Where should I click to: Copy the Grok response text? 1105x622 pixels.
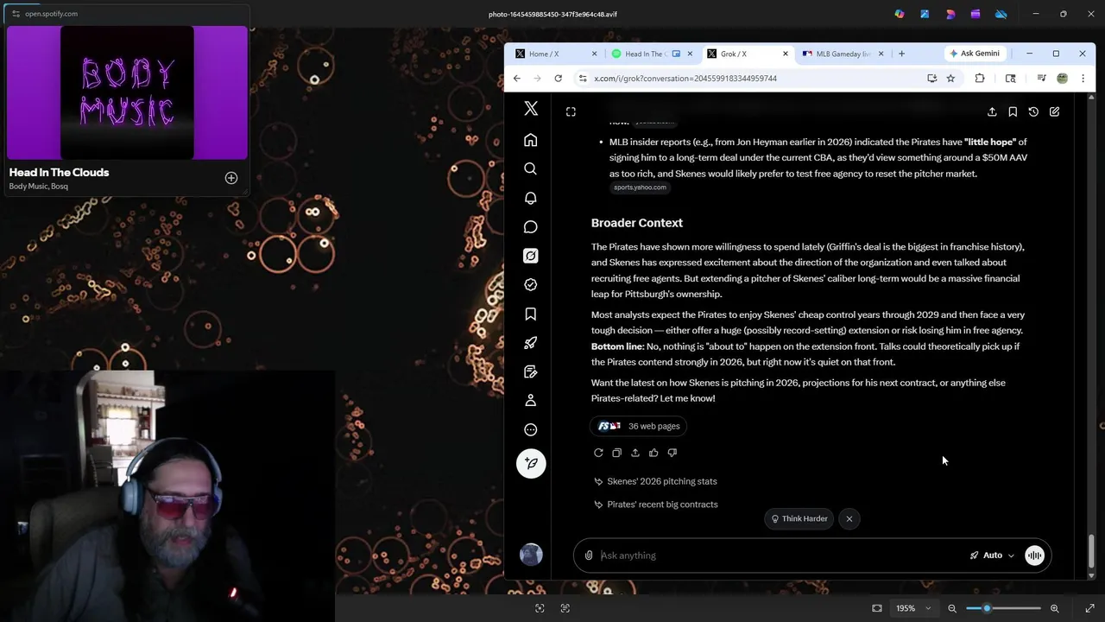tap(616, 453)
